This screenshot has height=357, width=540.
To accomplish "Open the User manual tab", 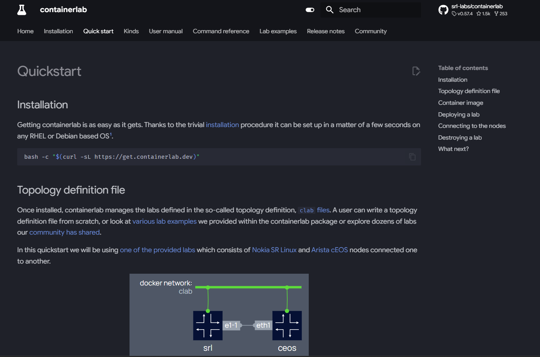I will [166, 31].
